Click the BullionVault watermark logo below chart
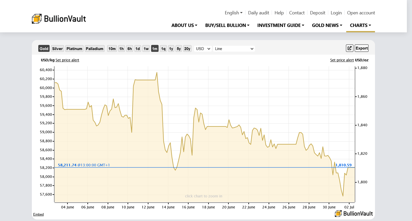Viewport: 412px width, 221px height. (x=354, y=214)
